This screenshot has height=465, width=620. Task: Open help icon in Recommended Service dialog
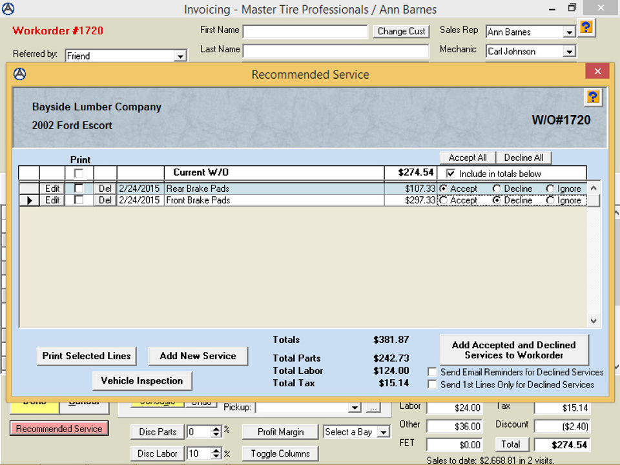click(x=593, y=98)
